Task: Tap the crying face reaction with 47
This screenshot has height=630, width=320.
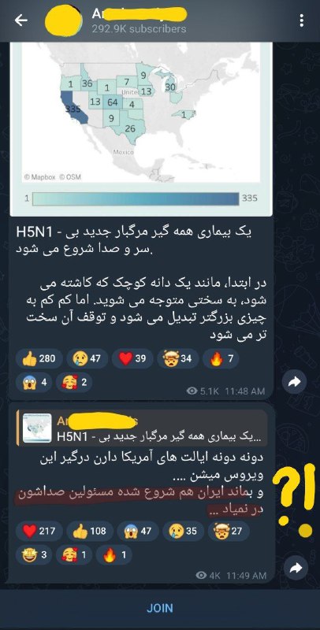Action: coord(87,358)
